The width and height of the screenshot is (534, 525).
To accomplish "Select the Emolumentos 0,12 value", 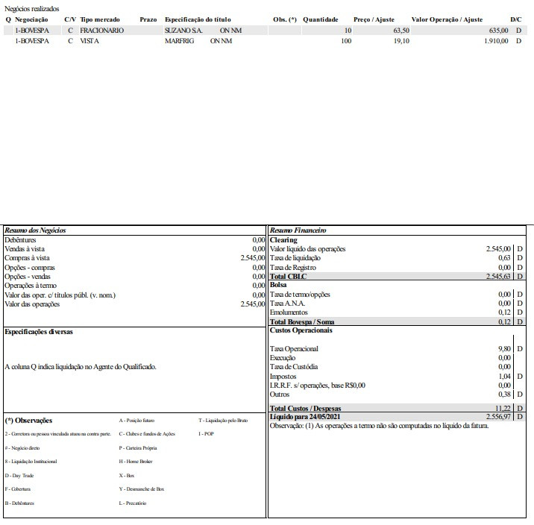I will (x=504, y=312).
